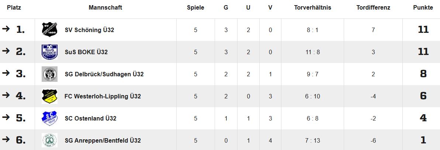440x150 pixels.
Task: Visit the SG Anreppen/Bentfeld Ü32 page
Action: 103,140
